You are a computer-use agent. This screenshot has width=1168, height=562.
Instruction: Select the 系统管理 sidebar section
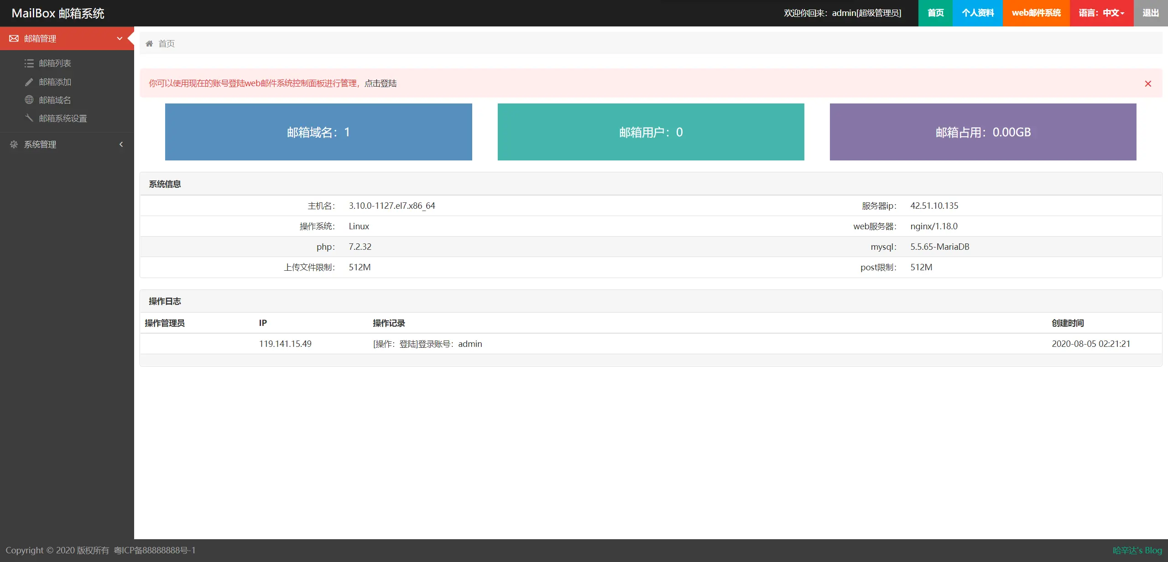[67, 144]
